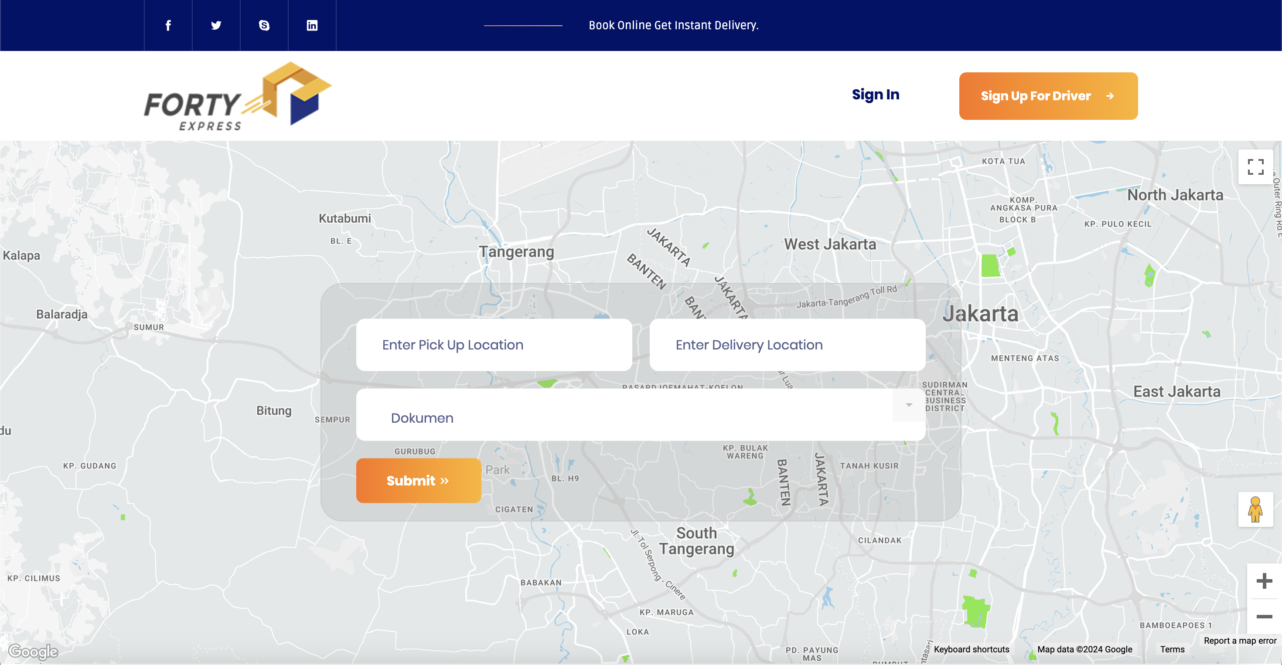
Task: Visit the LinkedIn page icon
Action: 312,25
